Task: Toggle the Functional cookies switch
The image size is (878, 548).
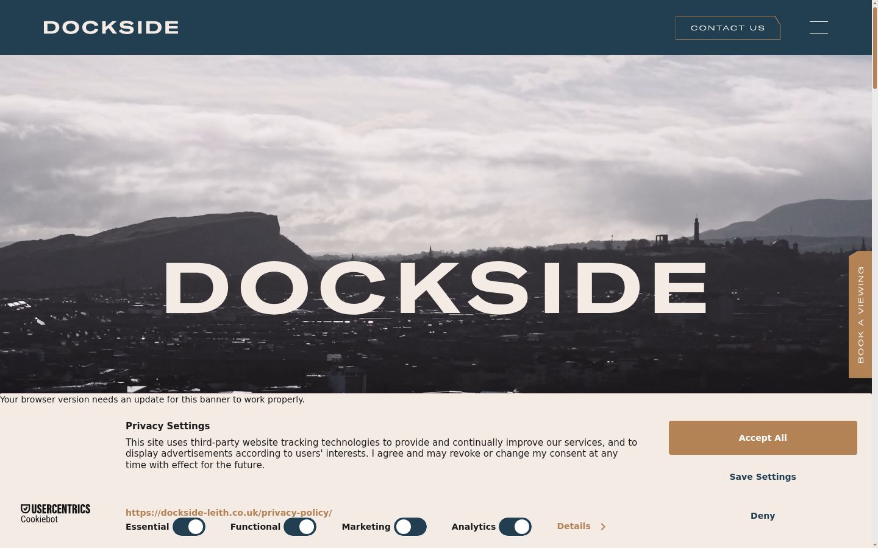Action: pos(300,527)
